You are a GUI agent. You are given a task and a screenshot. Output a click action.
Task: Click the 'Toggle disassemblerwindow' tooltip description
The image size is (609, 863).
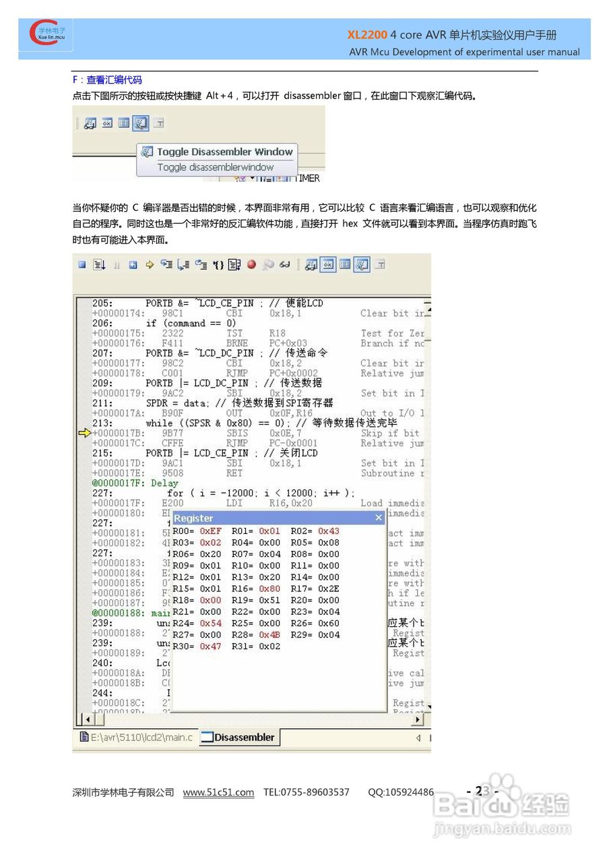tap(216, 167)
